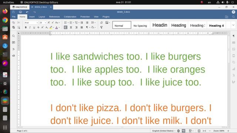Toggle strikethrough formatting
The height and width of the screenshot is (133, 237).
[39, 27]
